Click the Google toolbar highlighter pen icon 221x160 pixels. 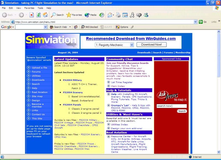132,27
